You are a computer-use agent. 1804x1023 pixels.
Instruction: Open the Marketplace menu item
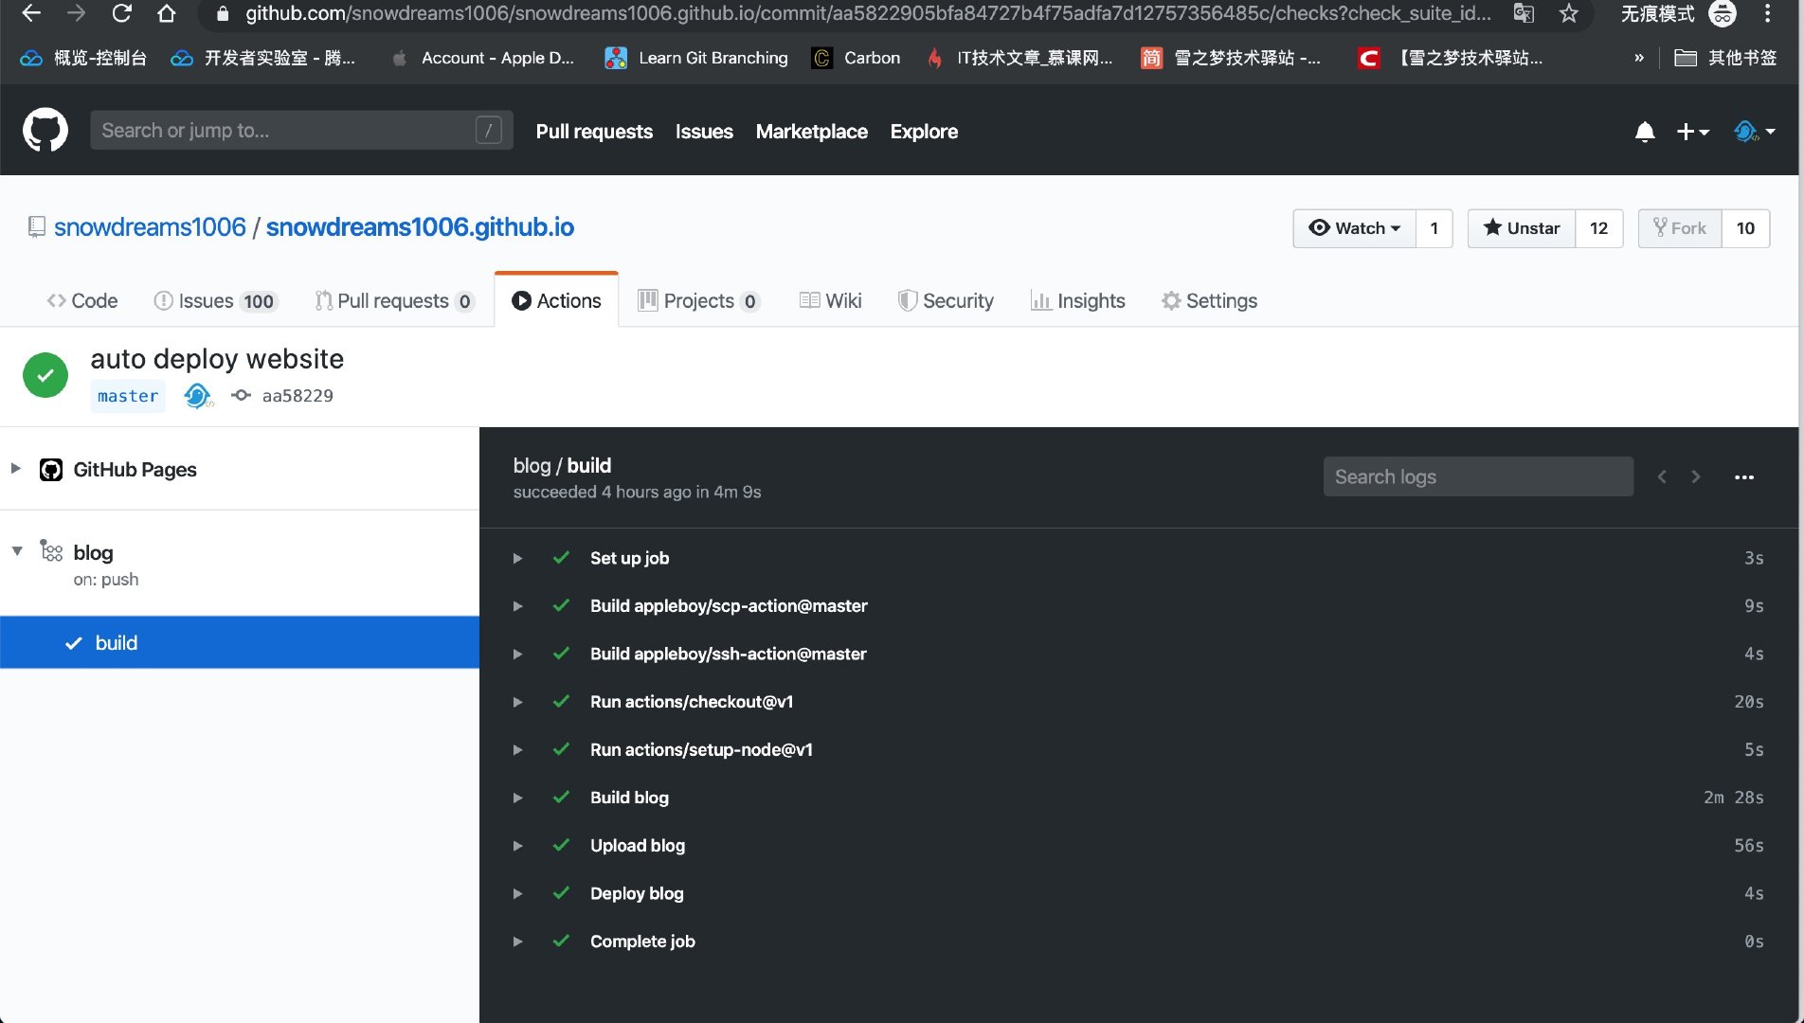click(x=811, y=132)
